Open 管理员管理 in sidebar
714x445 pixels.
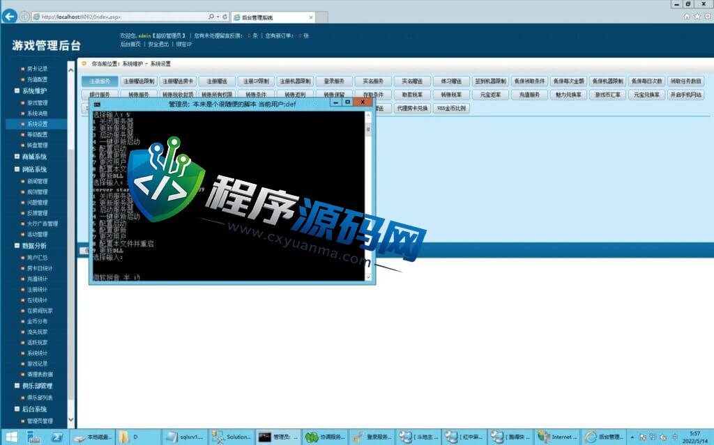coord(40,421)
